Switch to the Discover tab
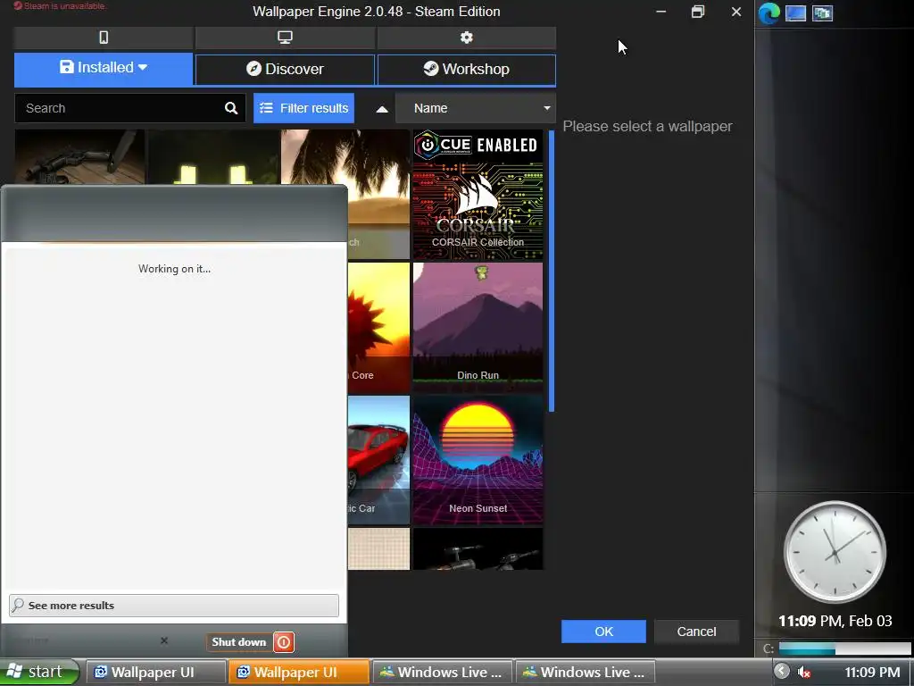 click(x=285, y=70)
